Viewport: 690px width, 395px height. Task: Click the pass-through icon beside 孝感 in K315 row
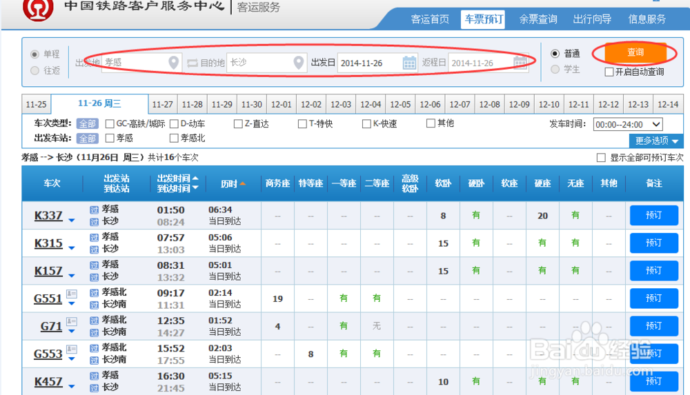coord(94,238)
